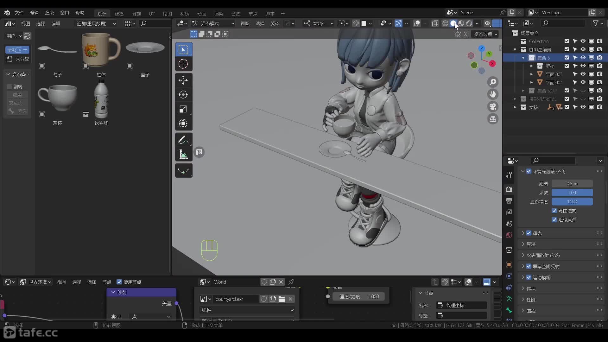Open folder icon for courtyard.exr image
Screen dimensions: 608x342
(282, 299)
